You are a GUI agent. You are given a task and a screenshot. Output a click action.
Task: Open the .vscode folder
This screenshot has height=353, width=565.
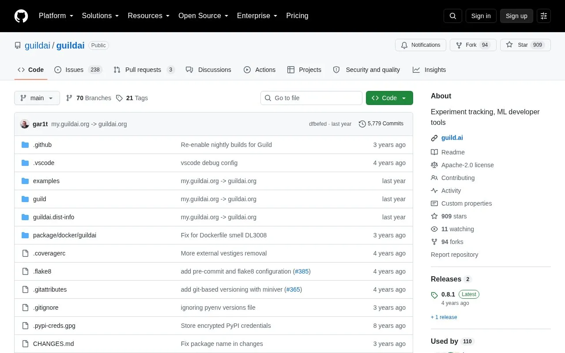(x=44, y=163)
